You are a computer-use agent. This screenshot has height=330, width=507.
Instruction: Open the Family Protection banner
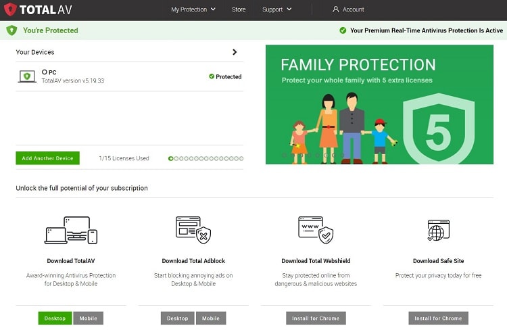pos(380,105)
